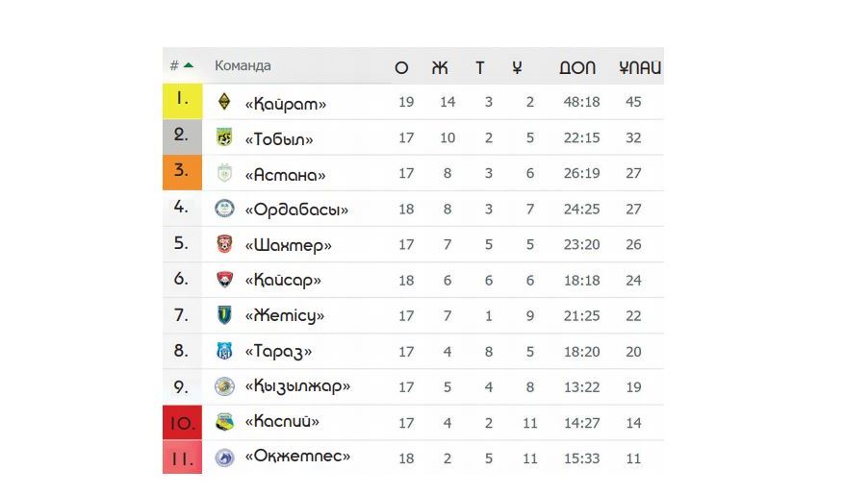Click the yellow first place position cell

pyautogui.click(x=182, y=101)
